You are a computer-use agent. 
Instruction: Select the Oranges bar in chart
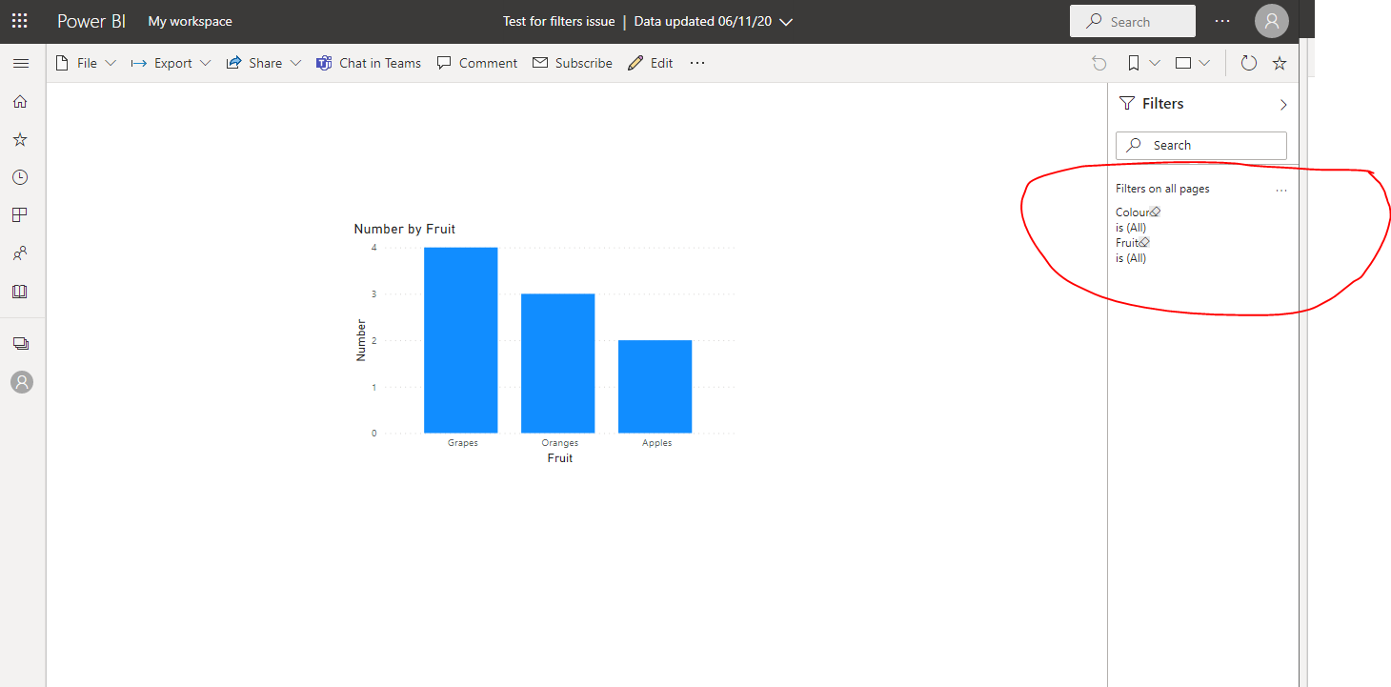tap(558, 363)
